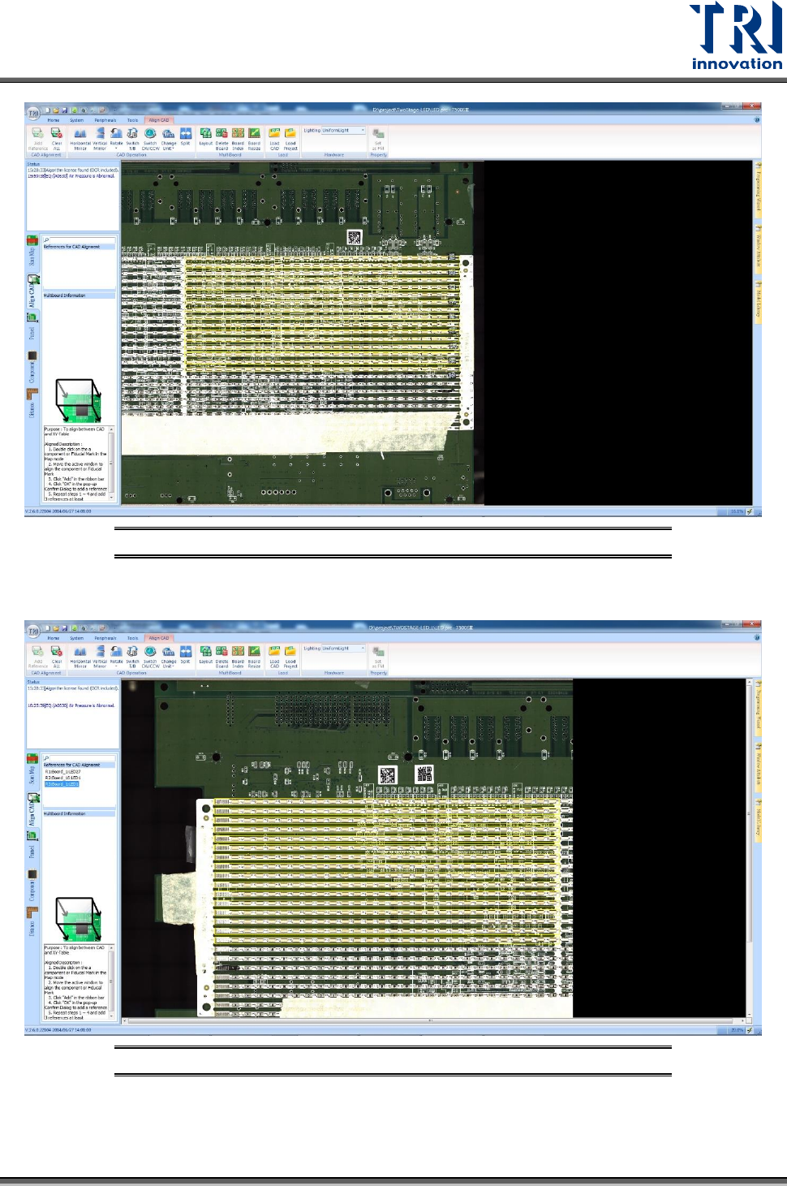Screen dimensions: 787x1186
Task: Switch to the Panel side tab in the lower window
Action: point(32,846)
